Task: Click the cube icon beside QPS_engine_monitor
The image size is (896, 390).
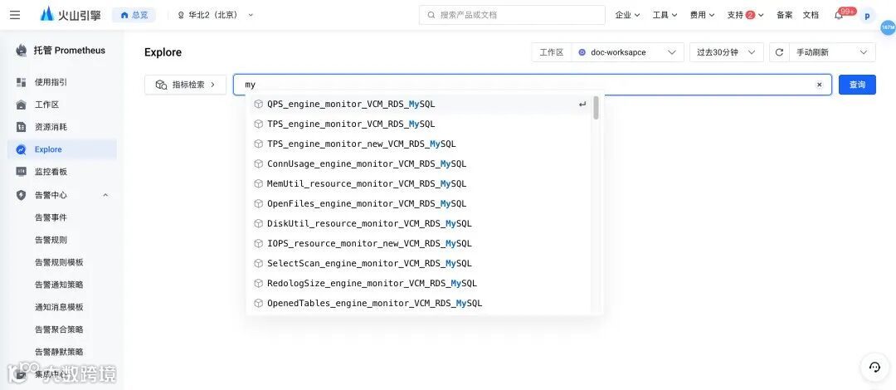Action: tap(258, 104)
